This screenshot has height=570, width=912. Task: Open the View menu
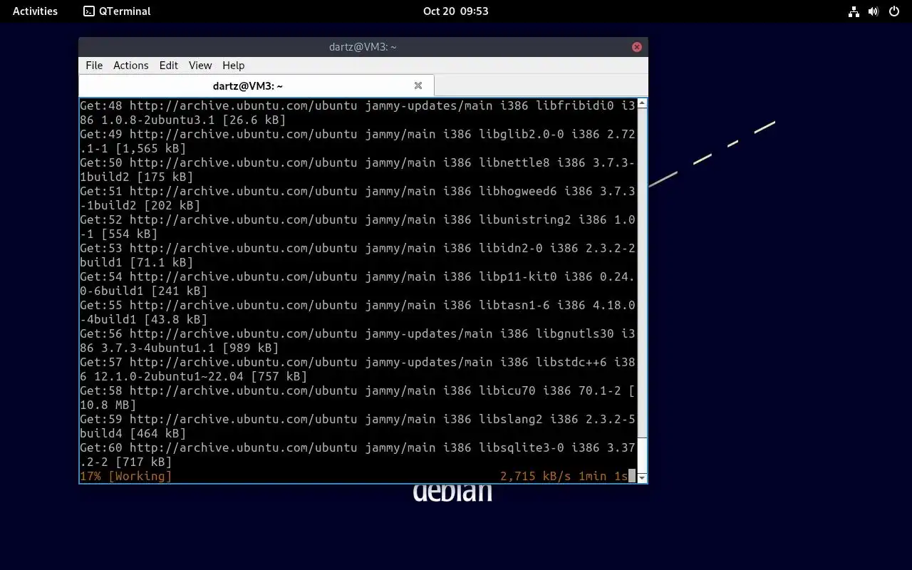click(200, 65)
